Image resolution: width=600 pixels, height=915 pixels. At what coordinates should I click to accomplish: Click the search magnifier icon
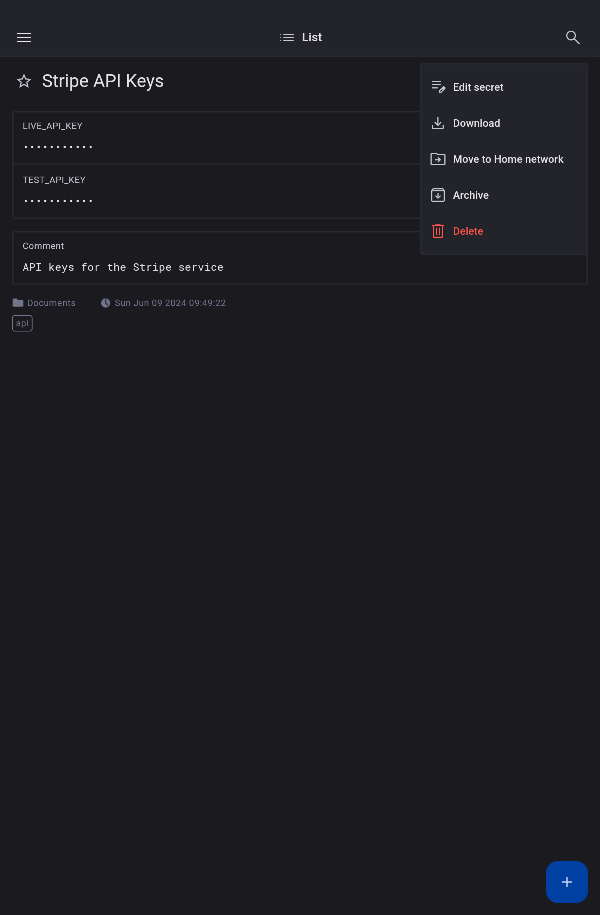572,37
